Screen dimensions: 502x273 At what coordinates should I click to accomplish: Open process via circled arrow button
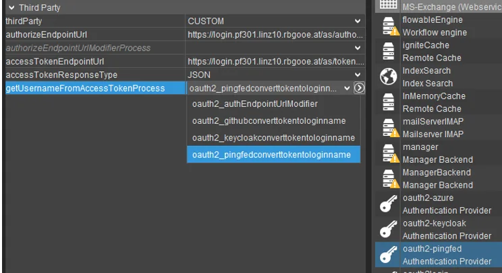tap(359, 88)
